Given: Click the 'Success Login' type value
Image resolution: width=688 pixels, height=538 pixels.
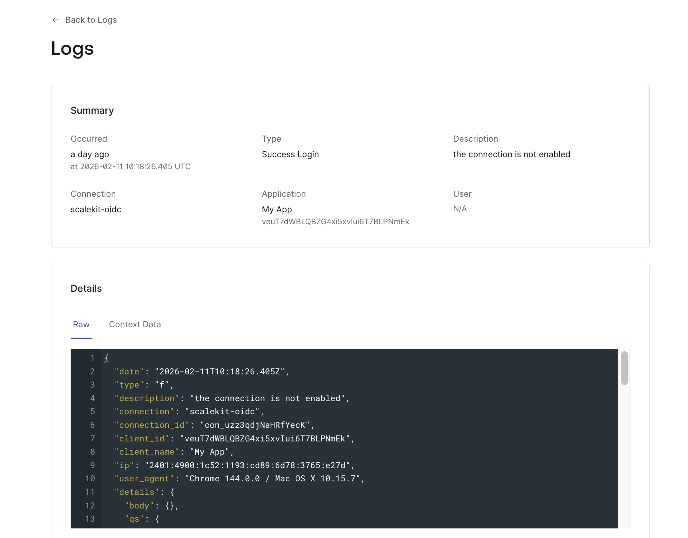Looking at the screenshot, I should [x=290, y=154].
